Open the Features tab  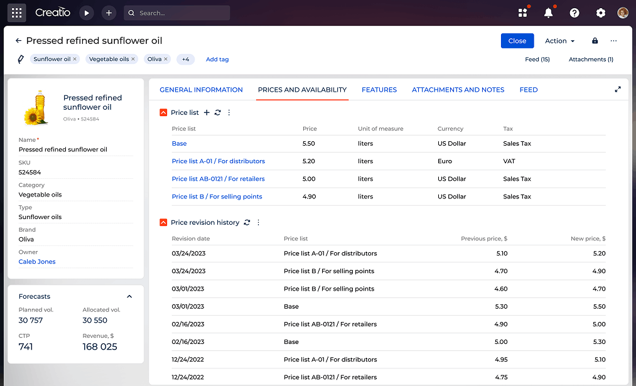pos(379,90)
